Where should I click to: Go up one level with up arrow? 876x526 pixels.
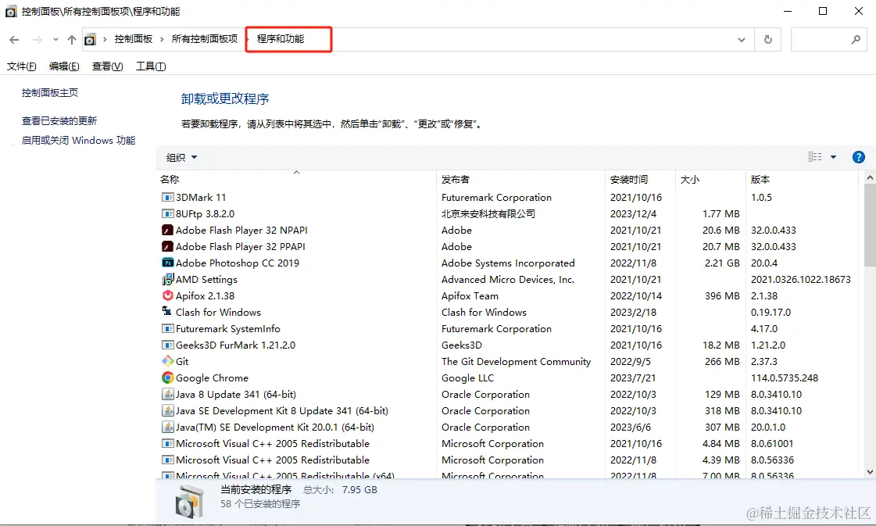pyautogui.click(x=72, y=39)
